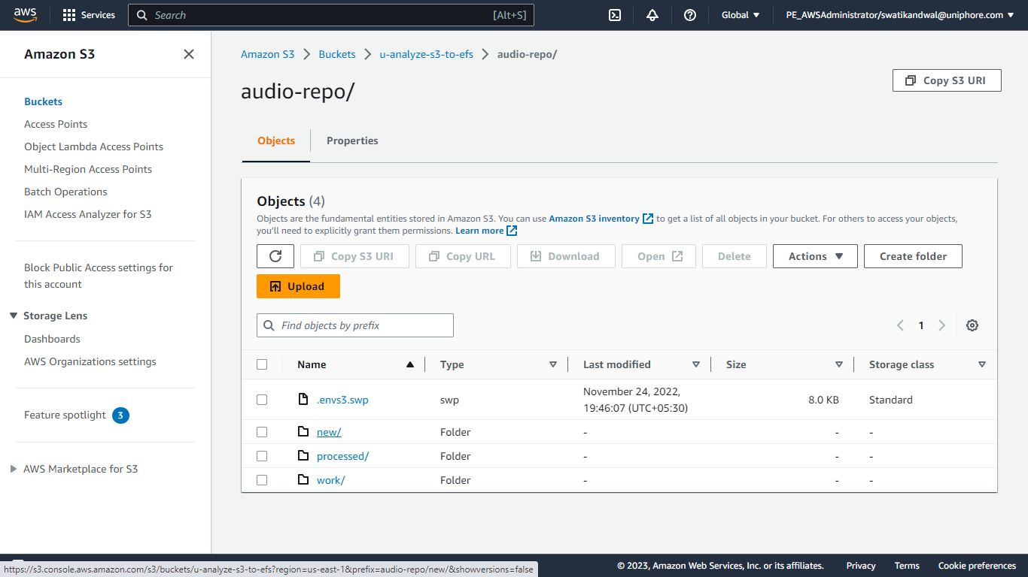Go to Buckets breadcrumb
Viewport: 1028px width, 577px height.
[337, 54]
